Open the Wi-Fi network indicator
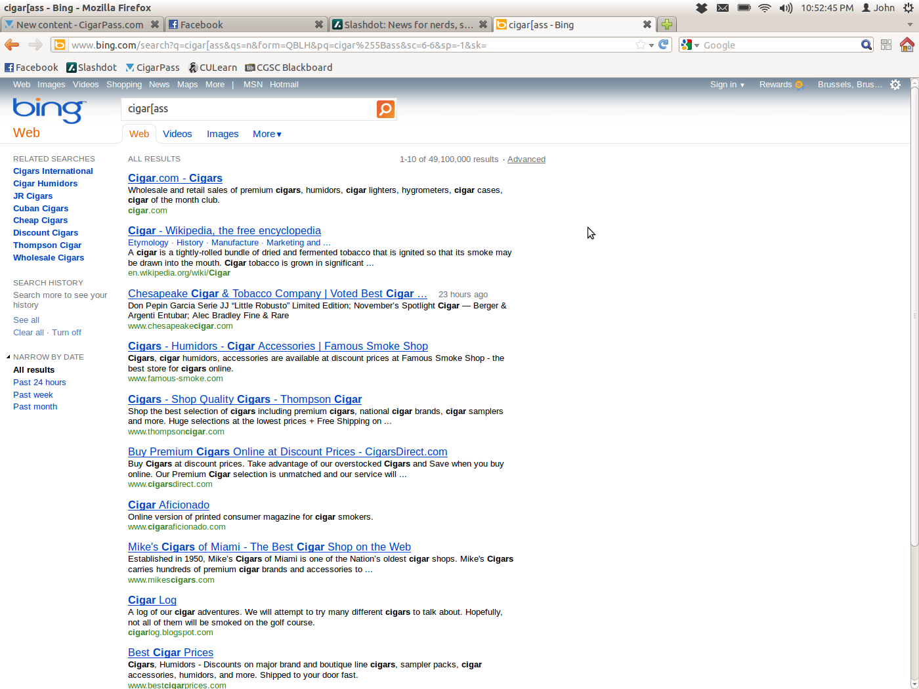The image size is (919, 689). pyautogui.click(x=765, y=8)
